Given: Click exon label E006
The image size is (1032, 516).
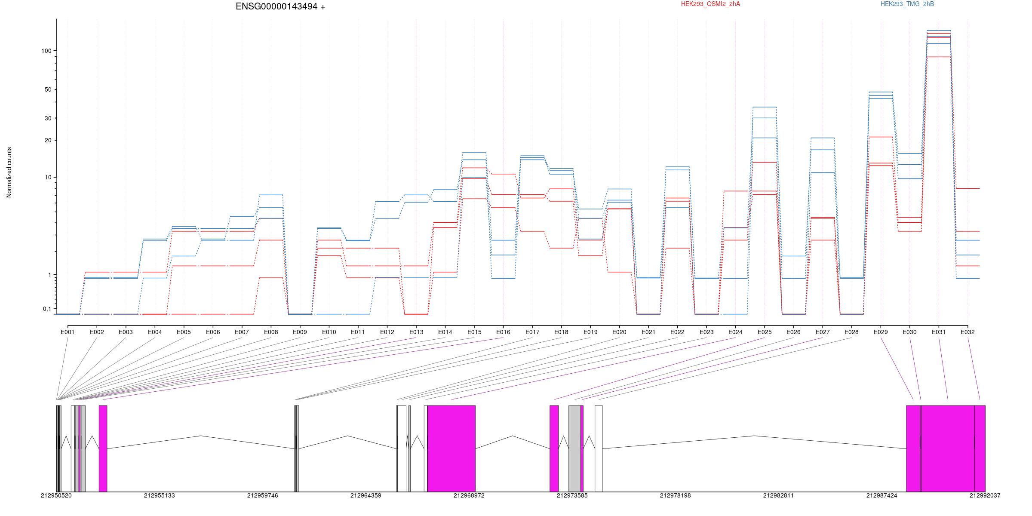Looking at the screenshot, I should point(213,332).
